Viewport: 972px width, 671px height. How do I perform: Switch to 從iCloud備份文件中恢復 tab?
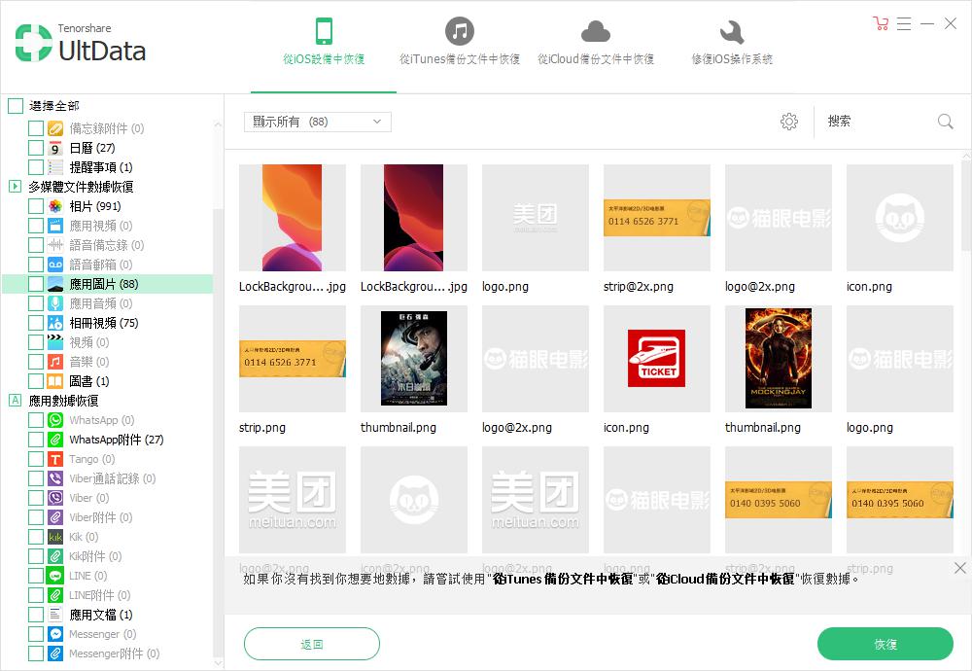pyautogui.click(x=596, y=42)
